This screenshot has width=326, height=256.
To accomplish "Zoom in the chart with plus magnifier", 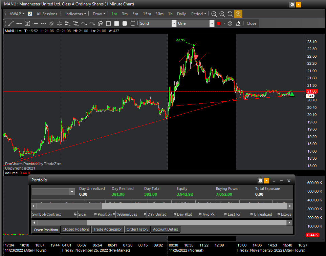I will coord(222,14).
